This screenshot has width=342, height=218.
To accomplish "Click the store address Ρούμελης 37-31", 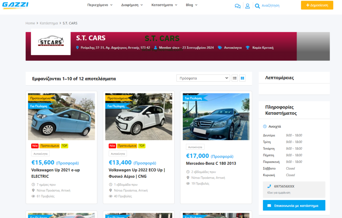I will coord(115,47).
